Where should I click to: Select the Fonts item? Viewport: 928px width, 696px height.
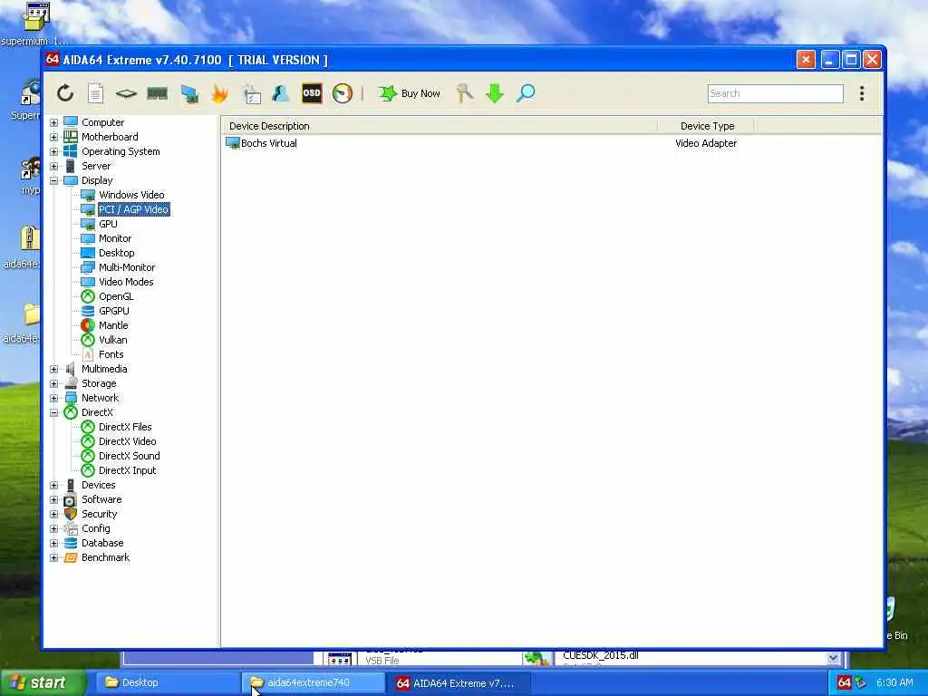[111, 354]
